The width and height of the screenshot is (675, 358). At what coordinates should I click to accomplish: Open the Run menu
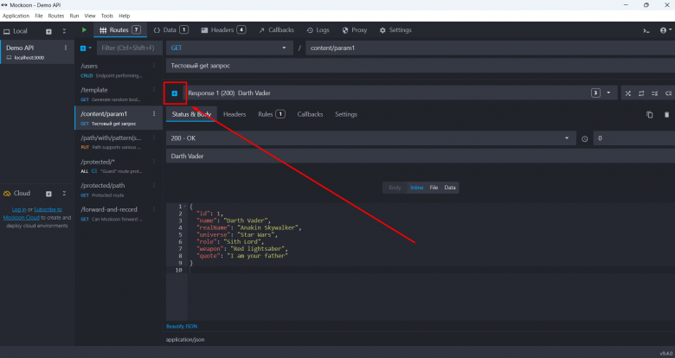click(x=74, y=16)
